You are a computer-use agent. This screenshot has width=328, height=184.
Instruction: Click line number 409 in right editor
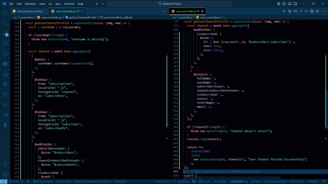(176, 172)
